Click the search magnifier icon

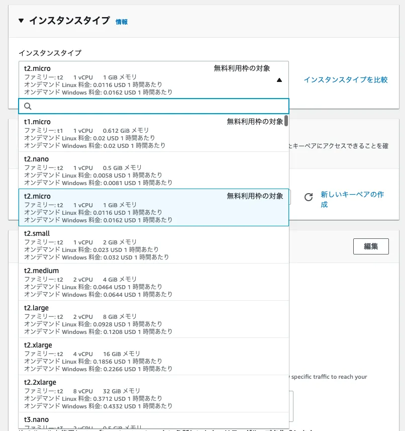(x=28, y=106)
